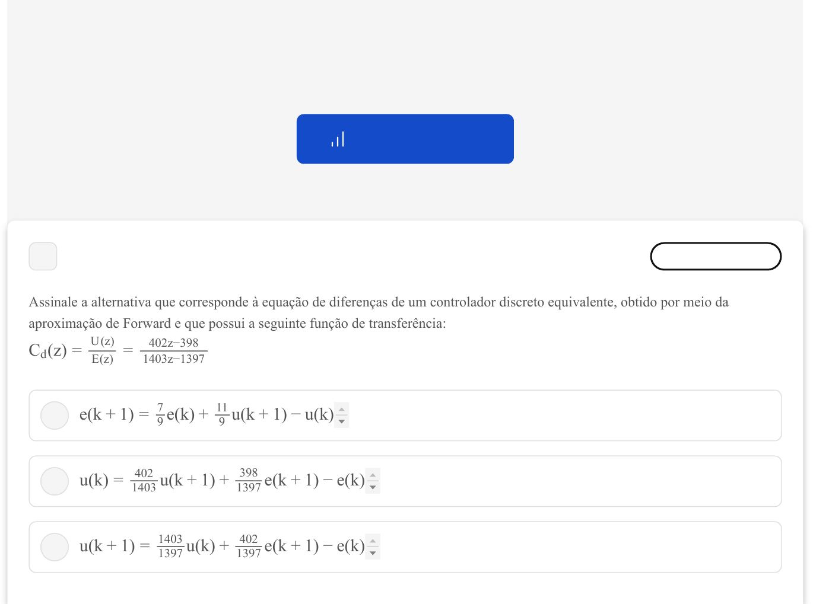Click the down arrow beside the e(k+1) option
This screenshot has height=604, width=813.
coord(342,421)
